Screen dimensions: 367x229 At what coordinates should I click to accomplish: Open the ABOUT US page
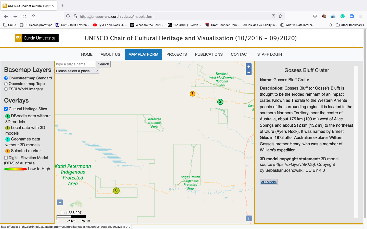tap(110, 54)
